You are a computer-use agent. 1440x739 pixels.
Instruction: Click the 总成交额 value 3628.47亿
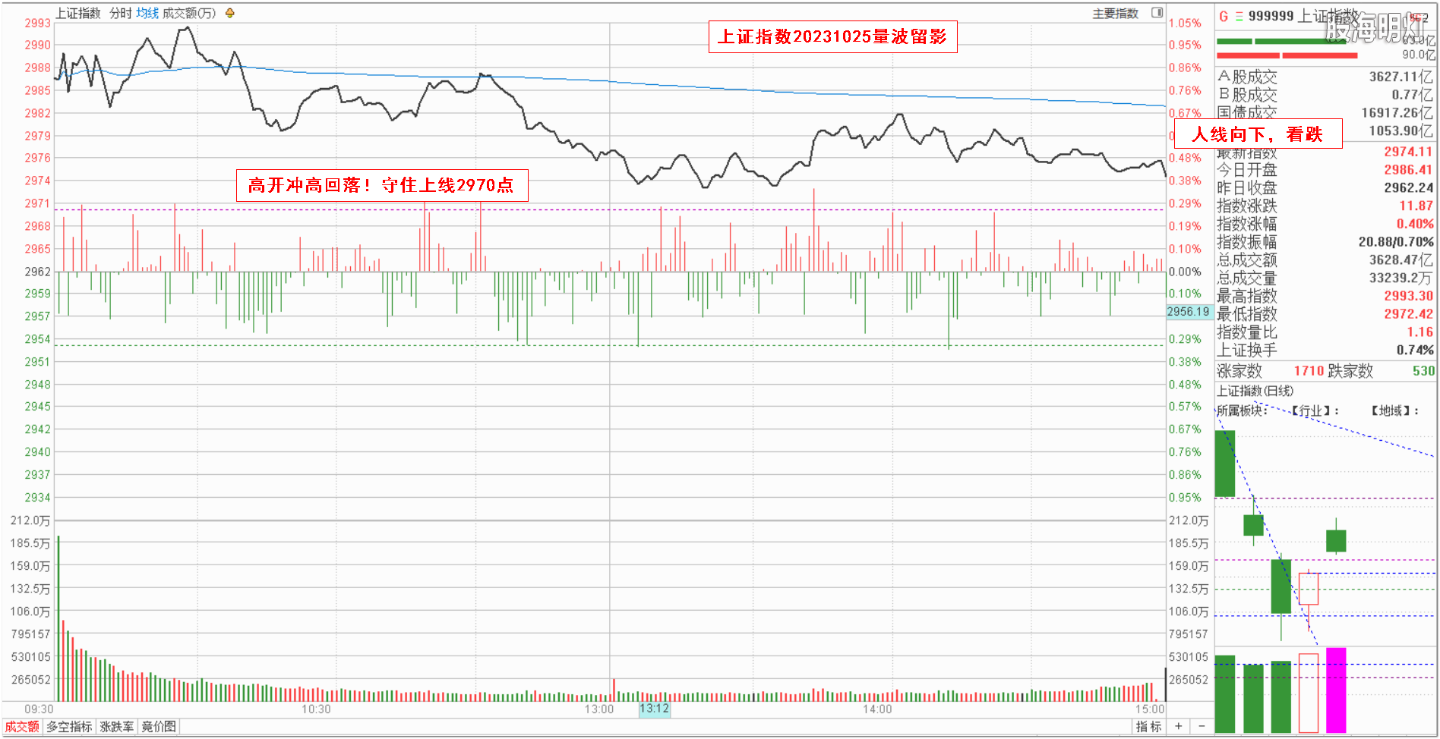pyautogui.click(x=1401, y=260)
